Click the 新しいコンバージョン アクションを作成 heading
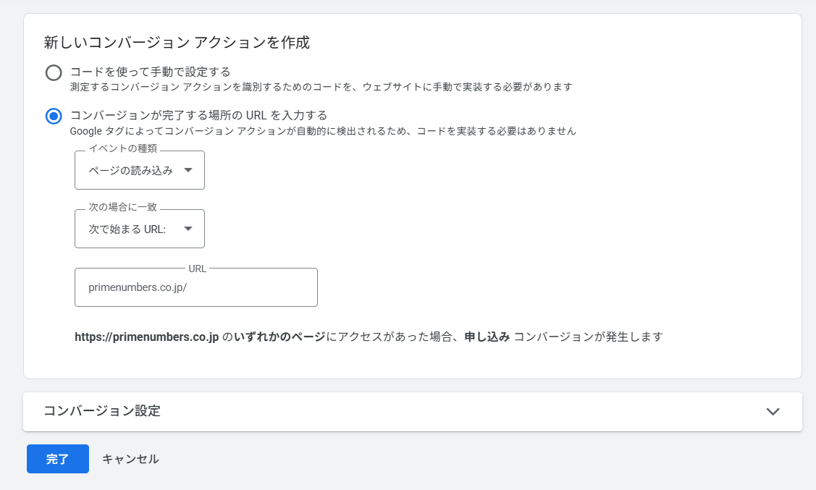Screen dimensions: 816x490 click(x=177, y=43)
